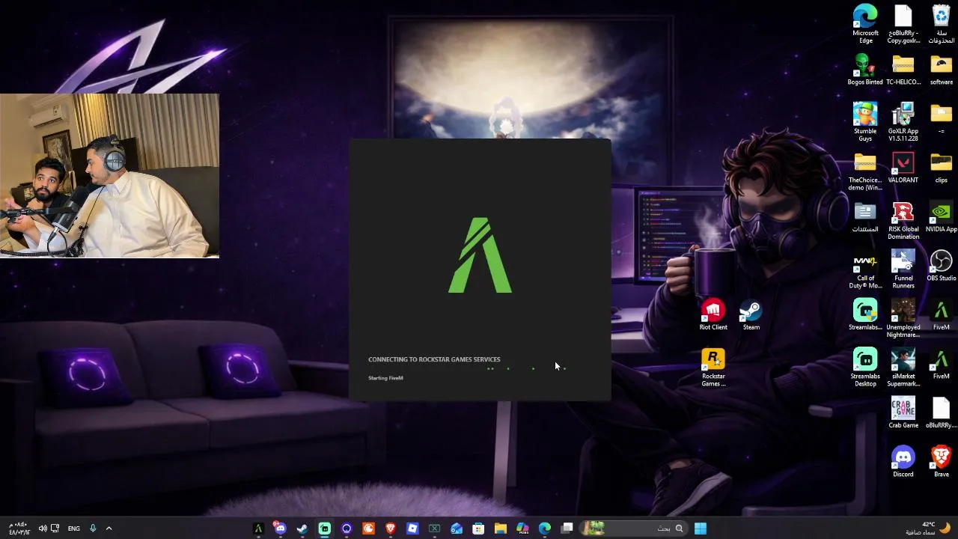Launch Bogos Binted from the desktop

pyautogui.click(x=865, y=70)
